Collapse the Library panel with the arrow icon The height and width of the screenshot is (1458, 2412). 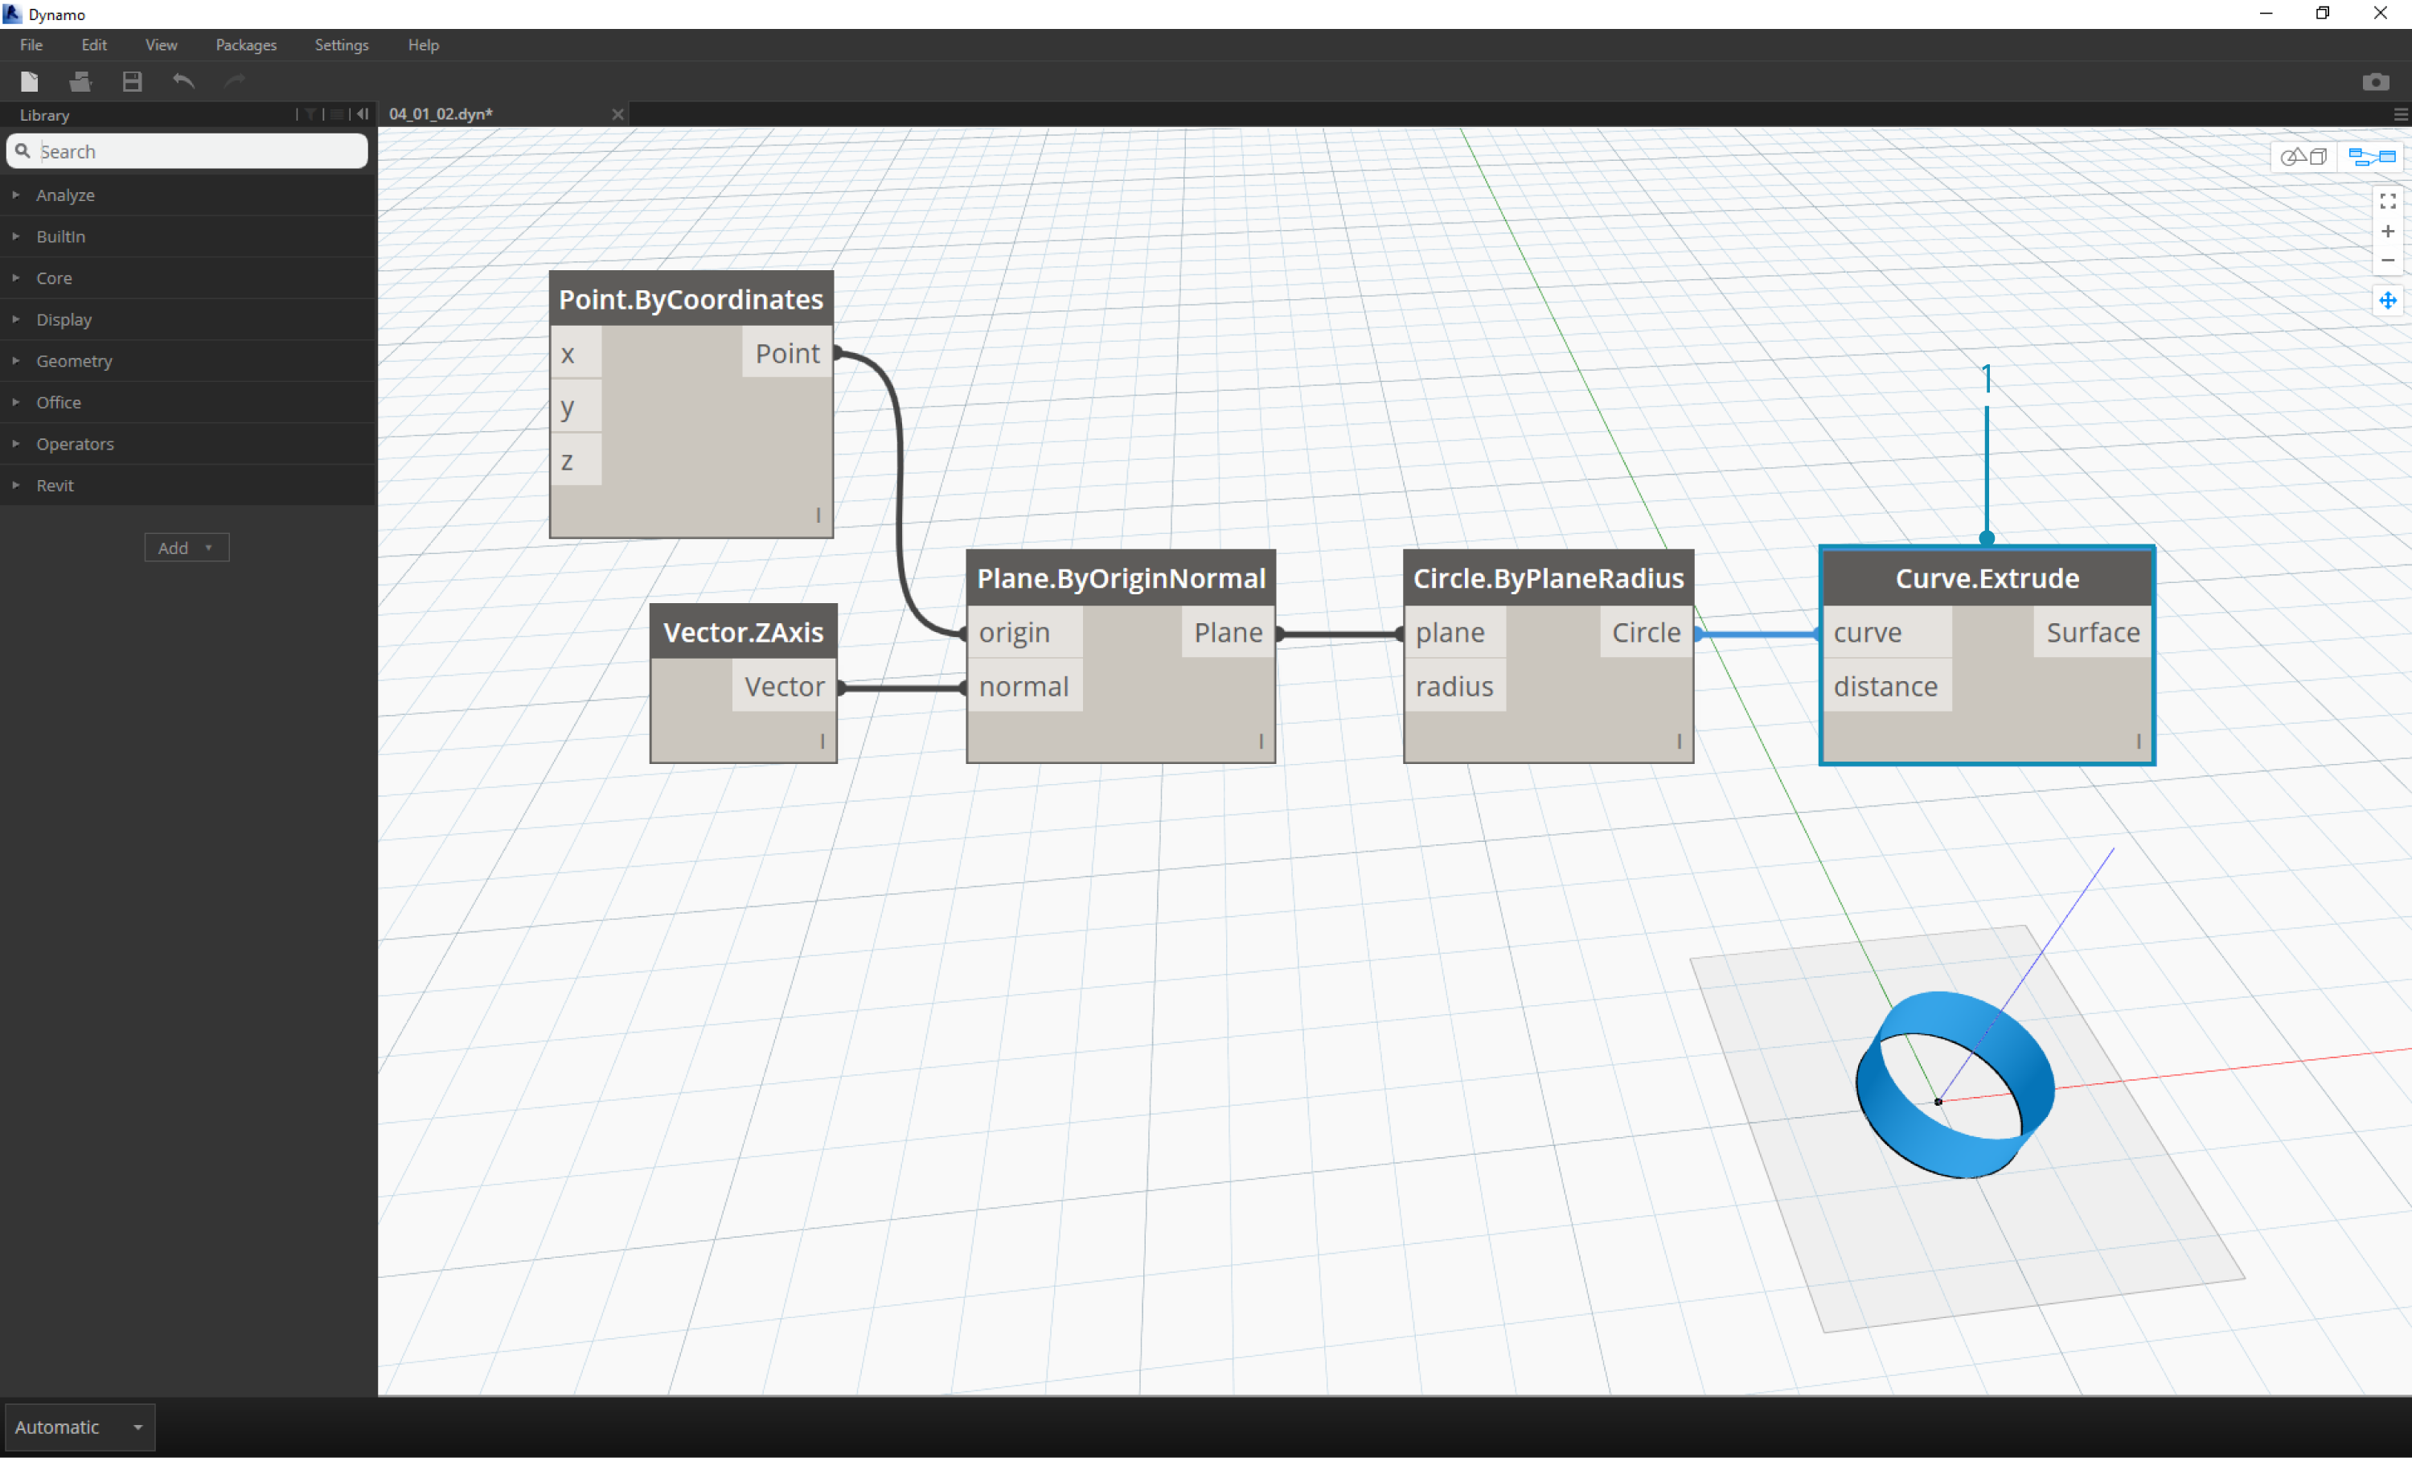pos(362,114)
